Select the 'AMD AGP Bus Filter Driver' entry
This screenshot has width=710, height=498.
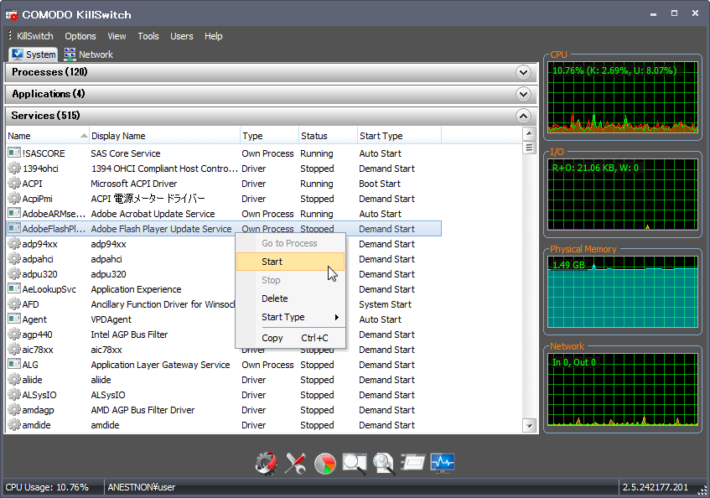(x=143, y=410)
